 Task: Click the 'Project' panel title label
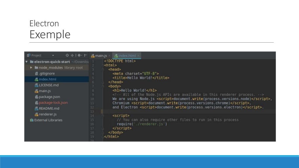coord(36,55)
